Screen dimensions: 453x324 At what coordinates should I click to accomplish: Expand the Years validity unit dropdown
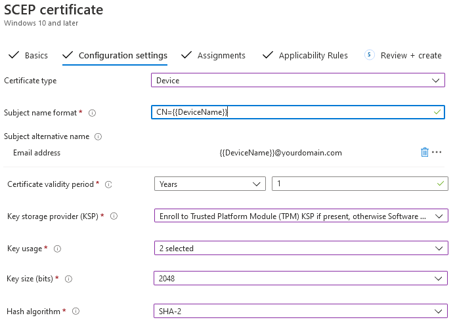tap(209, 184)
